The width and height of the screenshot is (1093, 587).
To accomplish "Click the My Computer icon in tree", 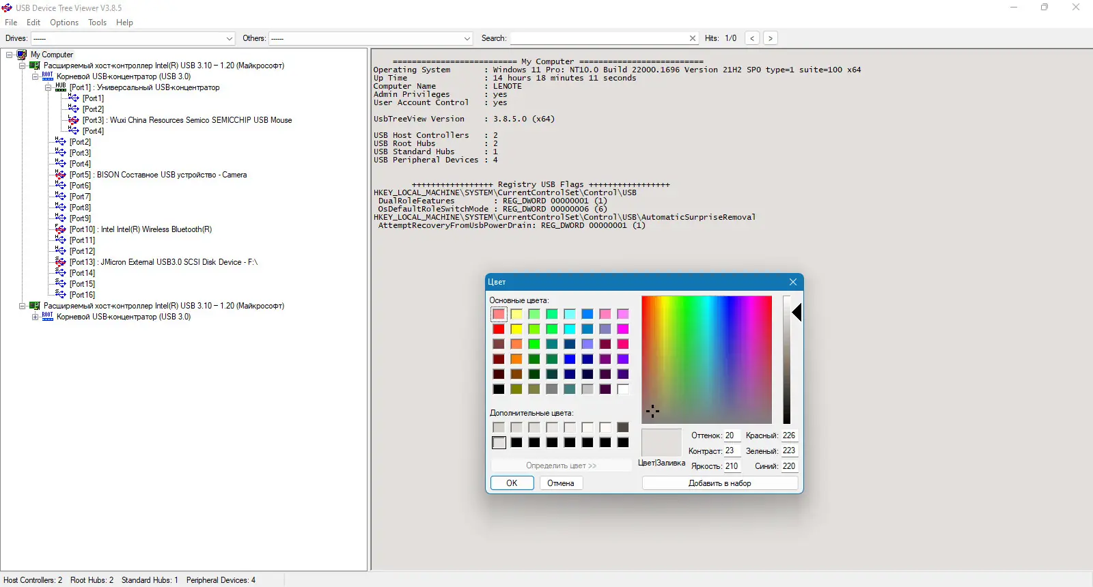I will [x=22, y=55].
